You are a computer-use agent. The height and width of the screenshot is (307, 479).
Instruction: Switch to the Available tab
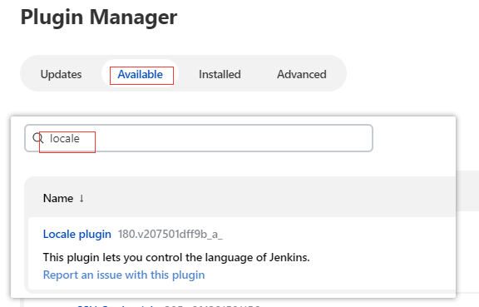click(x=141, y=74)
